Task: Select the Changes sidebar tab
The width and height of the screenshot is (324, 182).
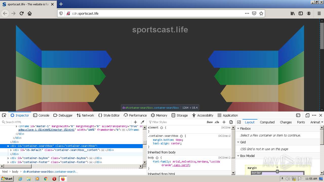Action: (286, 122)
